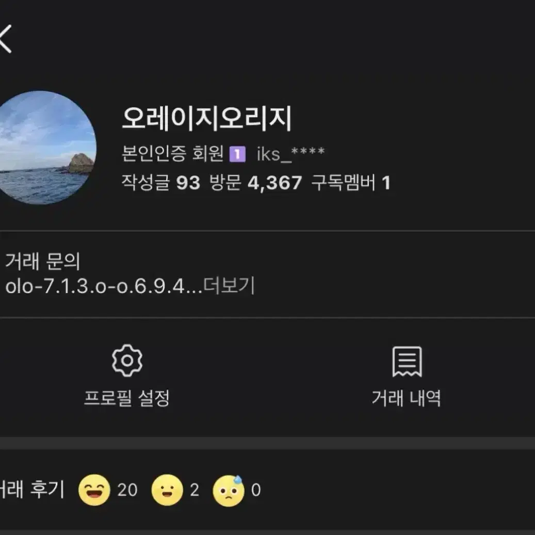Tap the neutral smile review emoji
This screenshot has width=535, height=535.
pyautogui.click(x=167, y=490)
